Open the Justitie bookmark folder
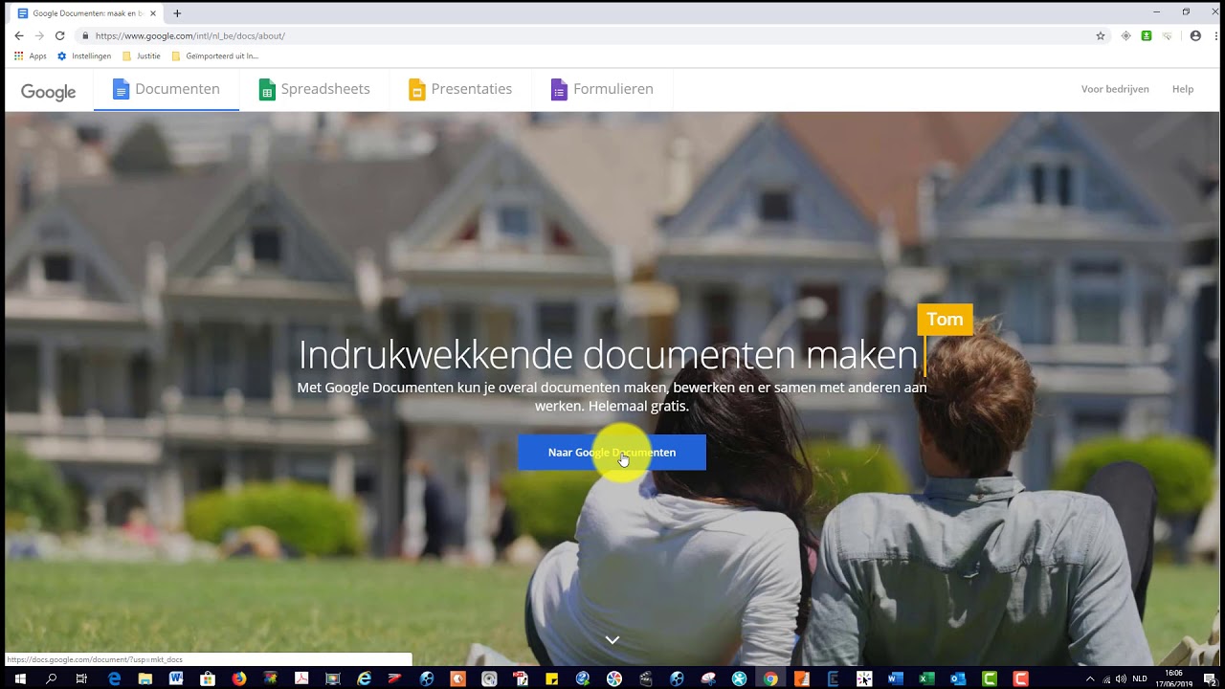This screenshot has height=689, width=1225. pyautogui.click(x=142, y=56)
